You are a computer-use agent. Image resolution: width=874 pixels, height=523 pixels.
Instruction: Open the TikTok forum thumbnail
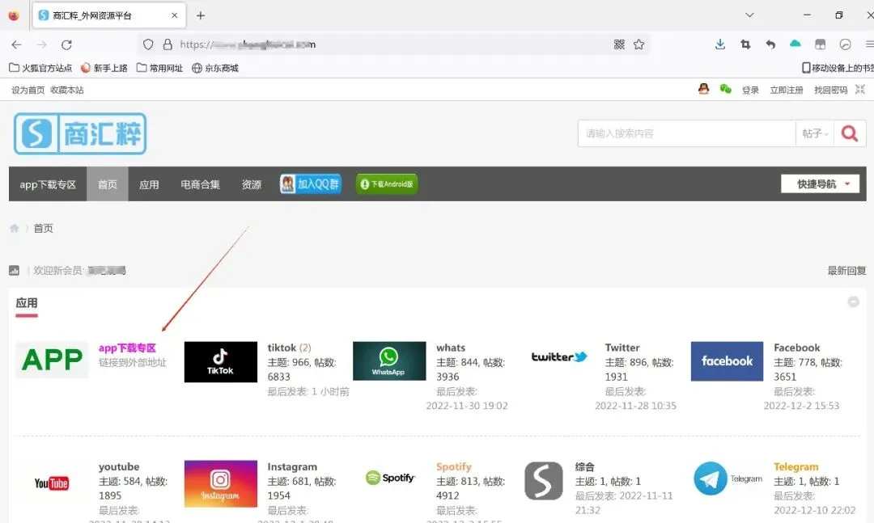(221, 362)
